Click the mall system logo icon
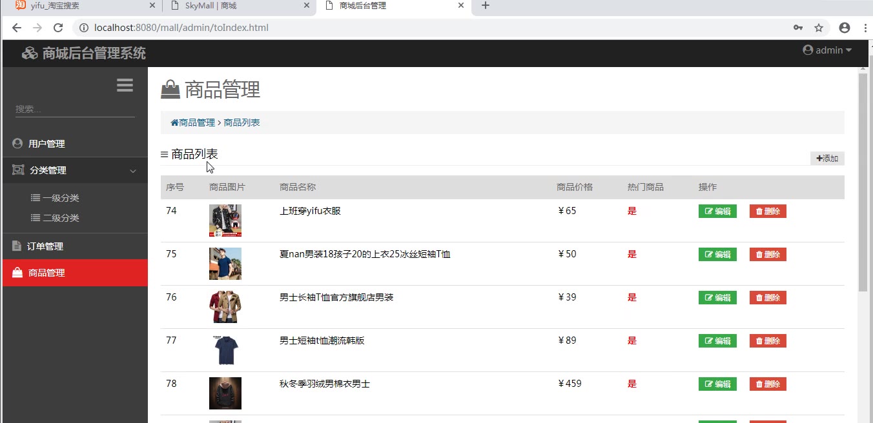 pos(30,54)
